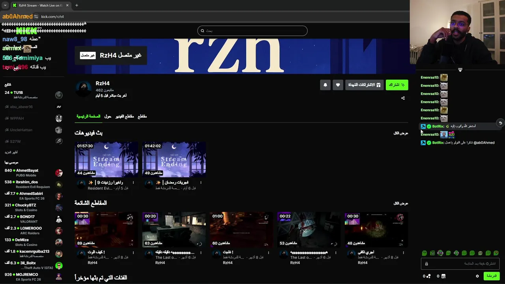Open options menu for the Resident Evil video

[x=133, y=183]
